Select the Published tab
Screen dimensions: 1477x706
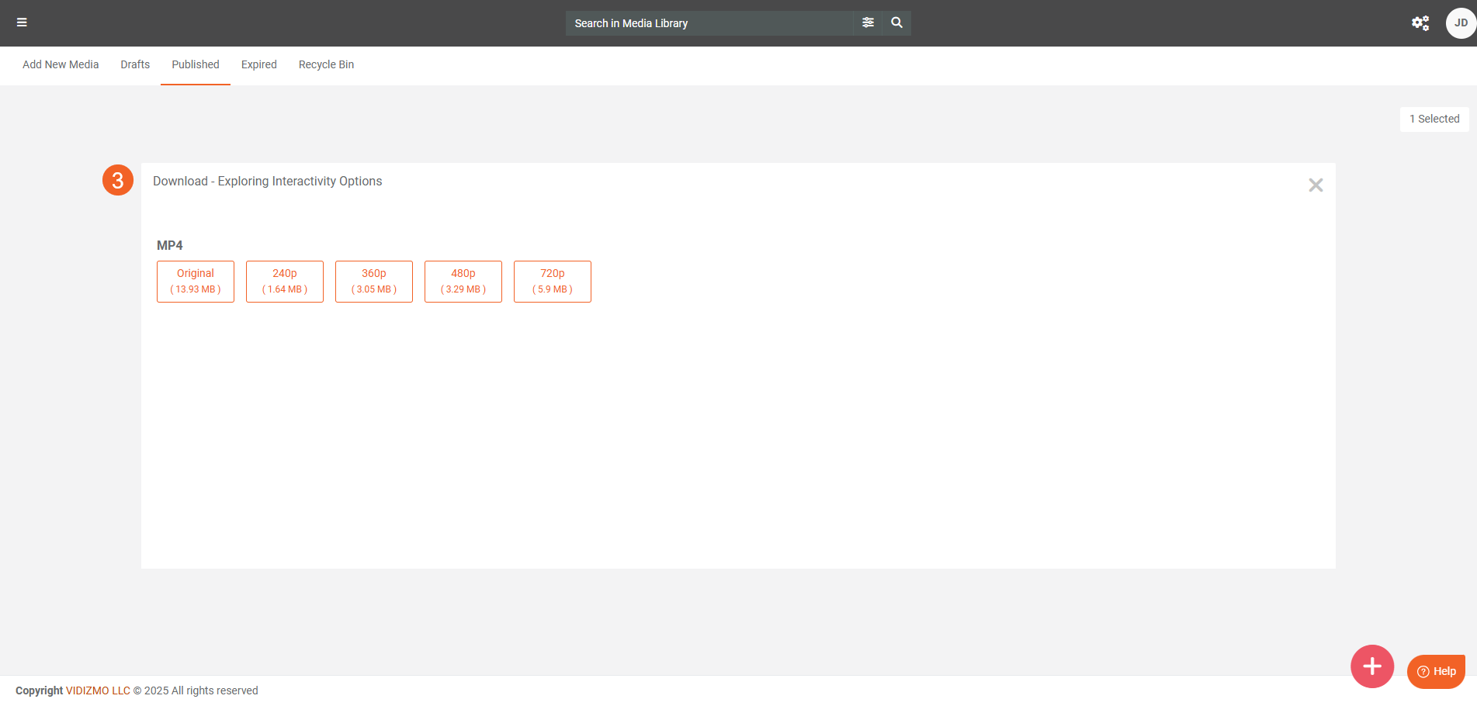196,64
